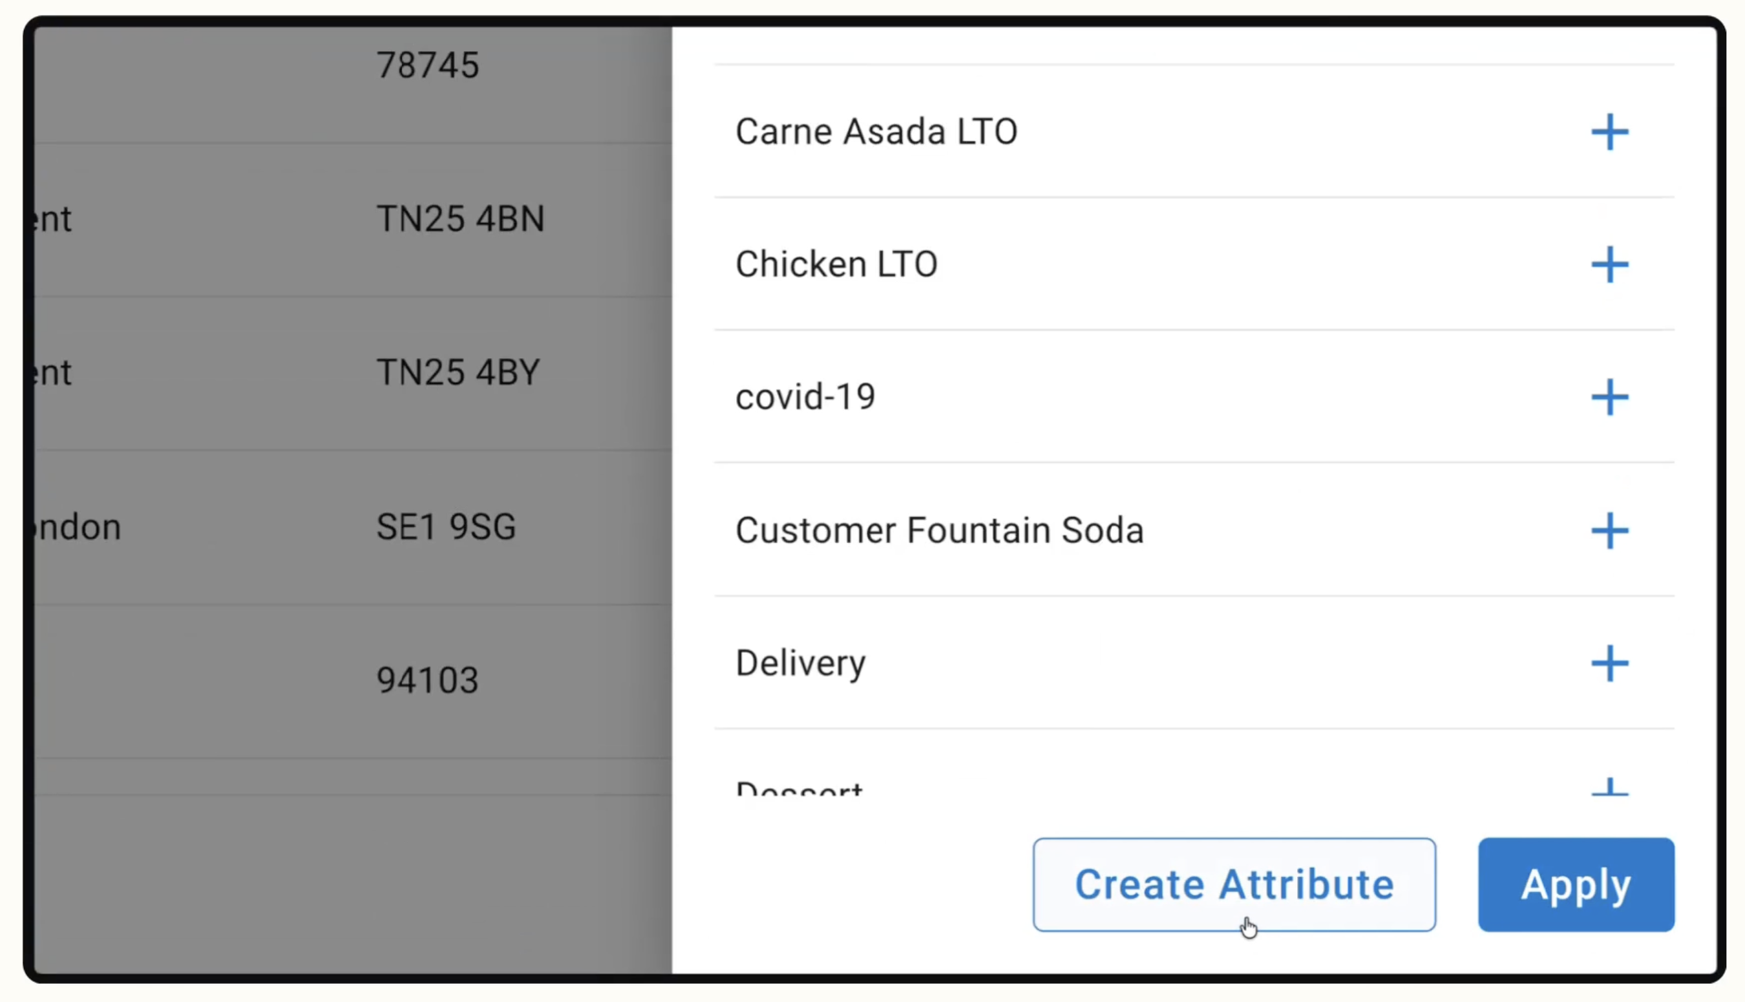Click the 94103 zip code cell
The width and height of the screenshot is (1745, 1002).
click(427, 680)
